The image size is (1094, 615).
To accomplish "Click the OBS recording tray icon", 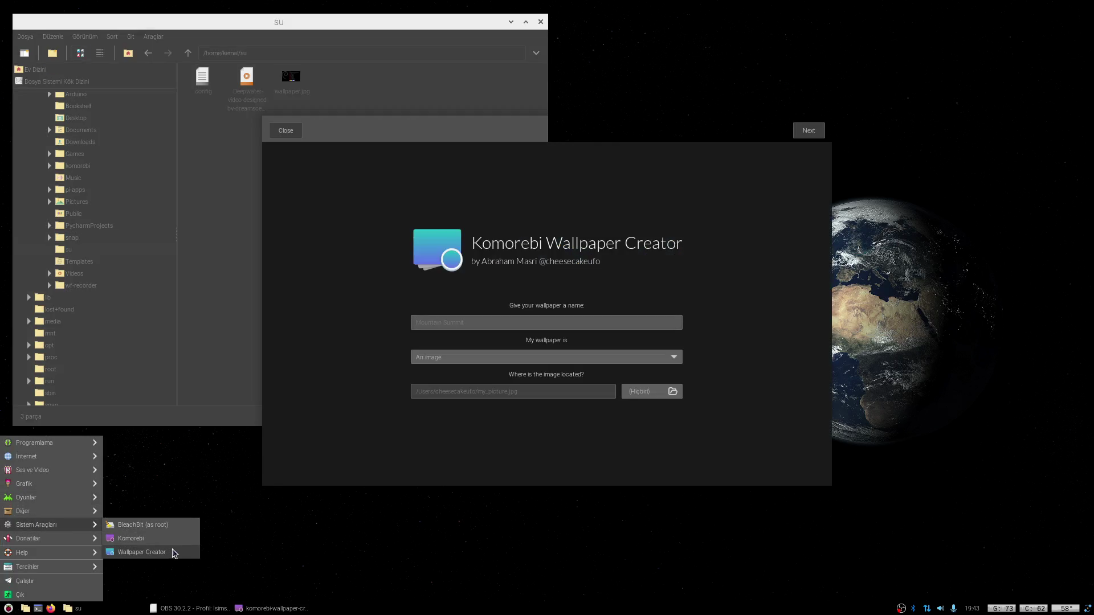I will coord(901,608).
